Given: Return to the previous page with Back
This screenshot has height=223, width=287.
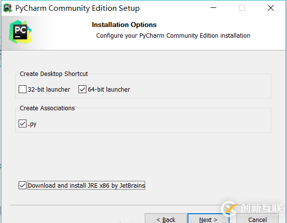Looking at the screenshot, I should (166, 219).
